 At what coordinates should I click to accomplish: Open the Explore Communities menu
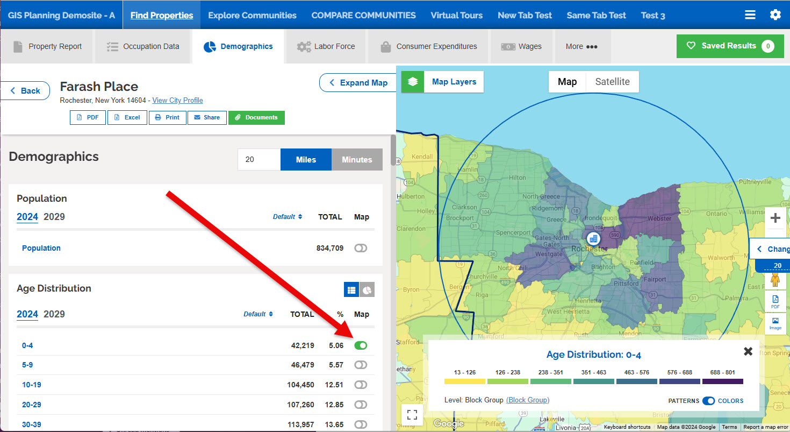pos(252,15)
